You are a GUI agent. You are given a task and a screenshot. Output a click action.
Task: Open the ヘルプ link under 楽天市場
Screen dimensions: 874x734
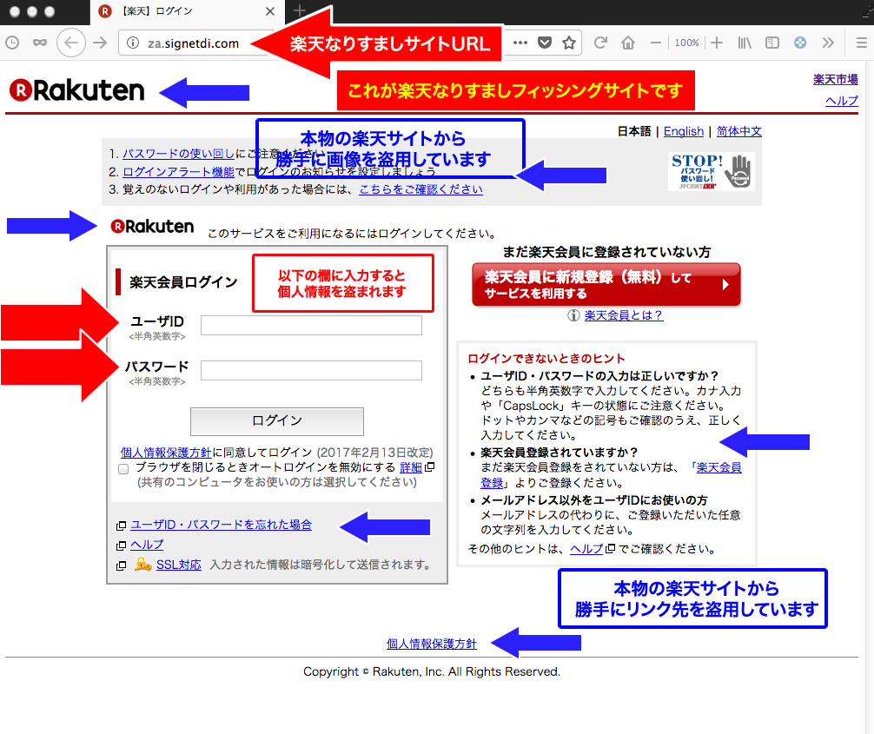(842, 100)
